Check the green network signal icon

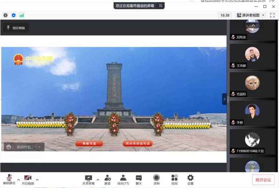click(22, 15)
